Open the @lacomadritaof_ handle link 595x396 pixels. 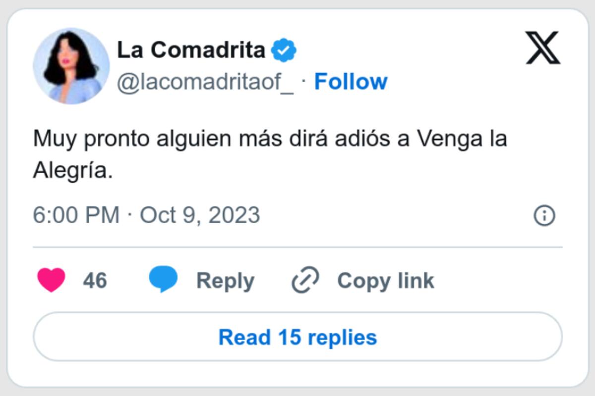[205, 82]
